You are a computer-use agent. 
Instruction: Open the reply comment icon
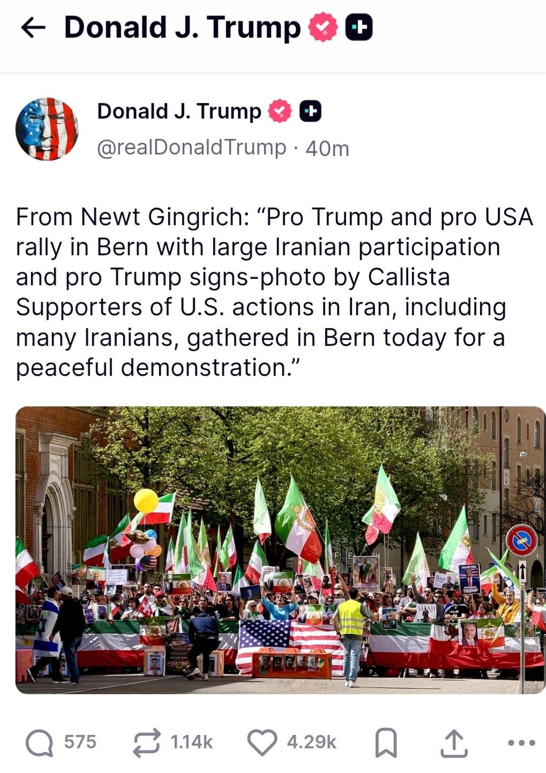pyautogui.click(x=40, y=742)
